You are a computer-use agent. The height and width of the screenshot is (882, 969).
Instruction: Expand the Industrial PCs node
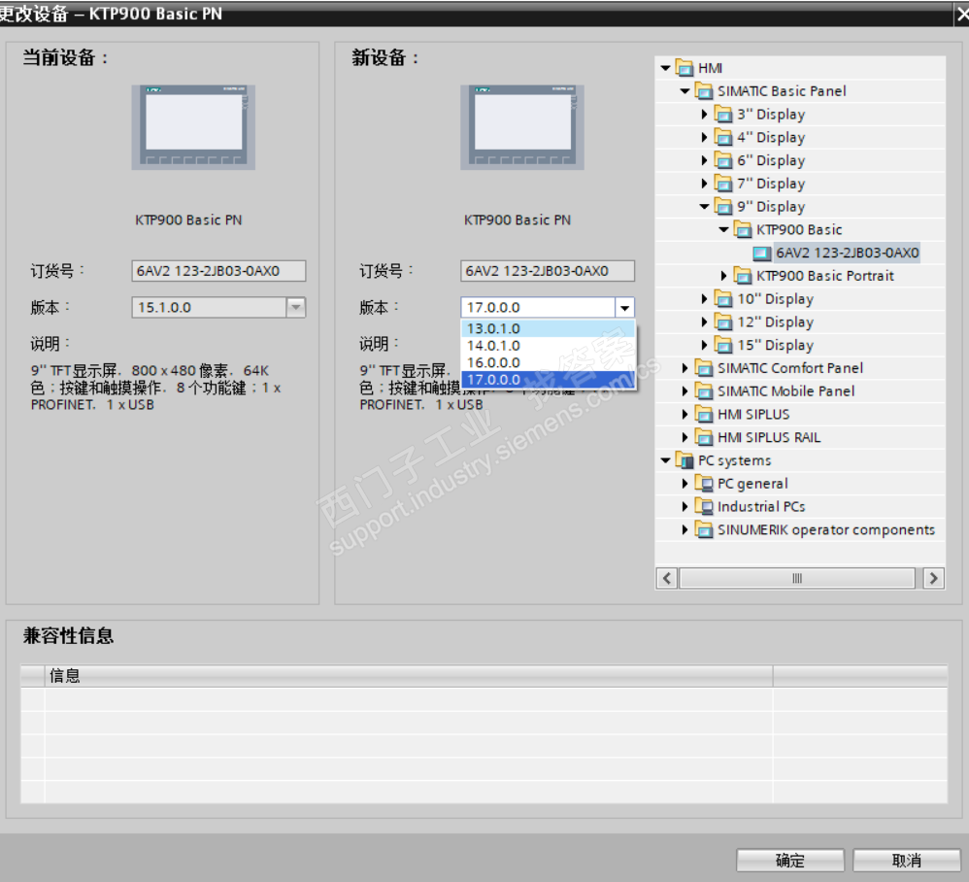[685, 507]
